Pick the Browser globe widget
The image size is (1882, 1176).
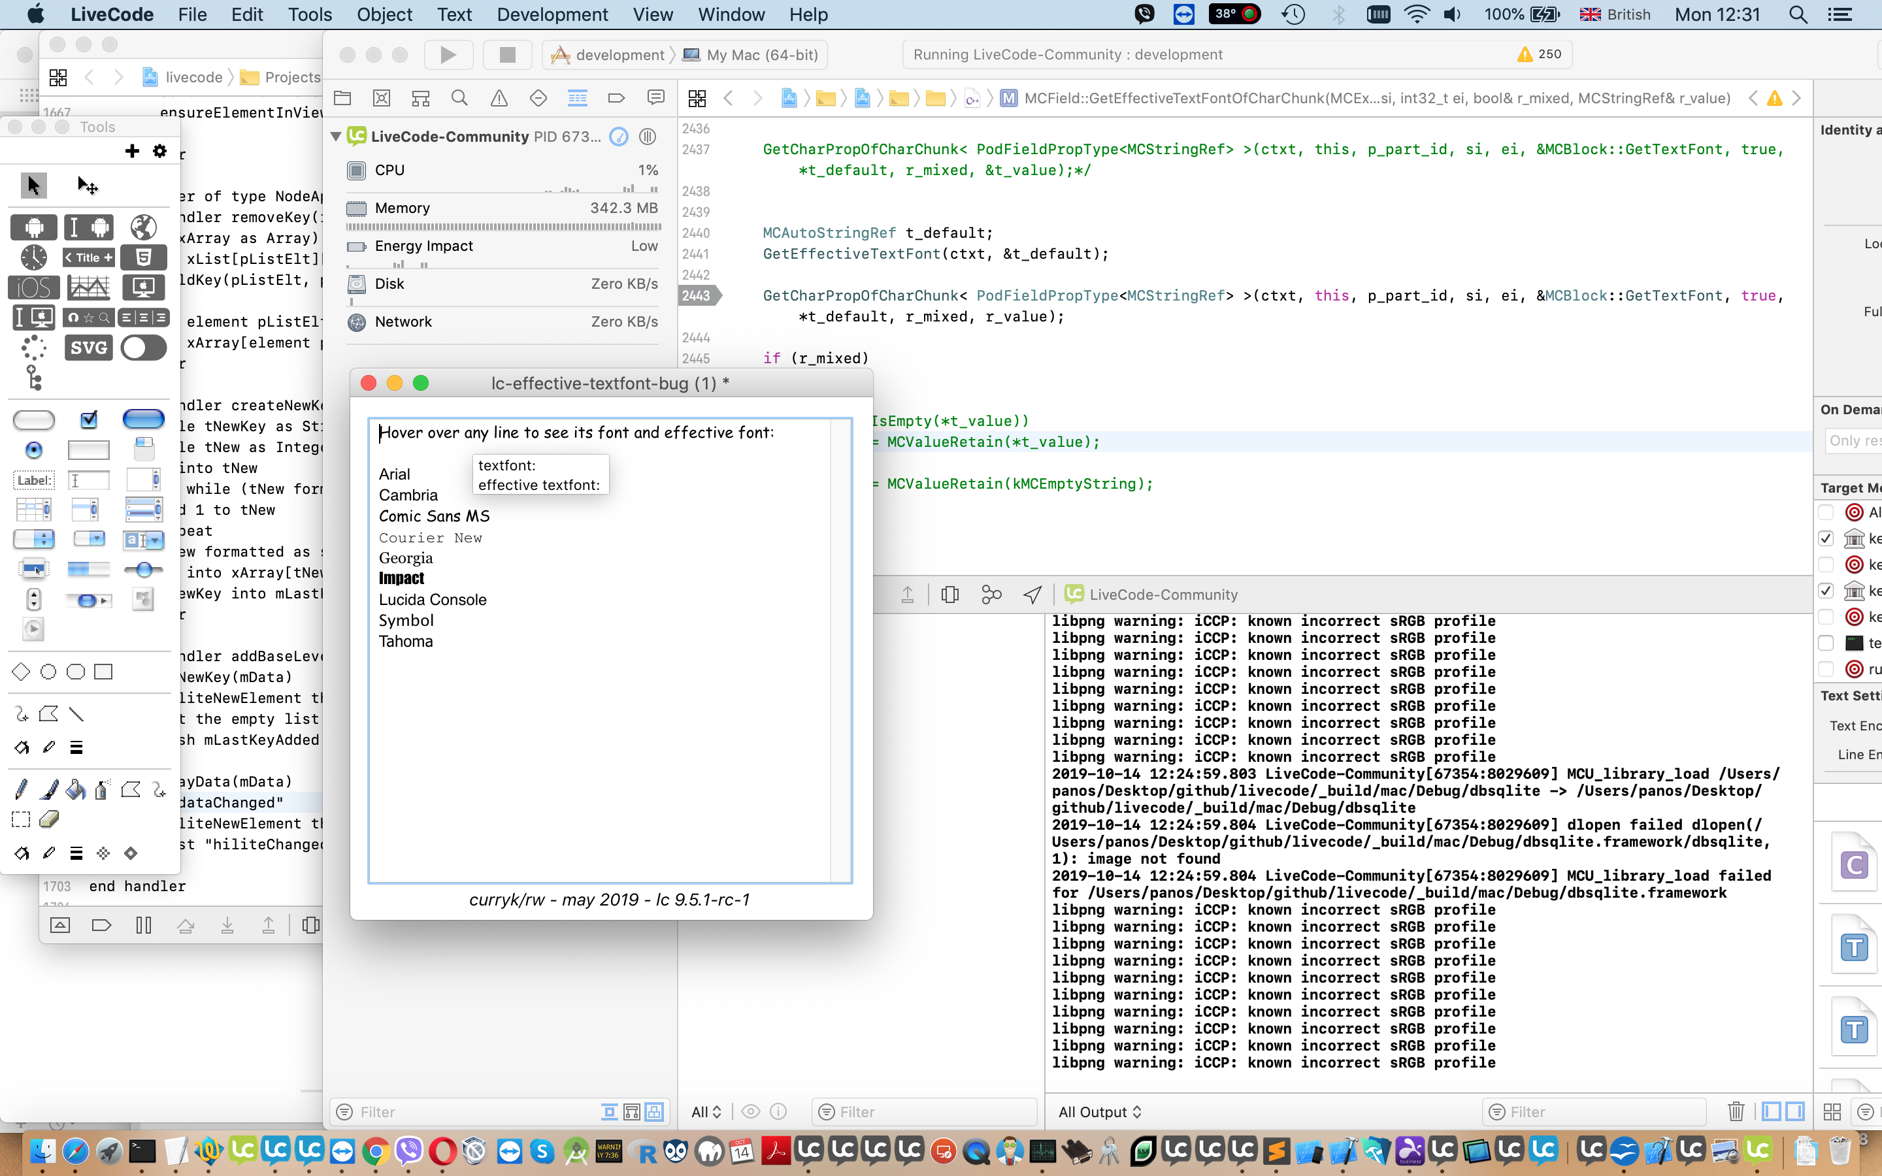pyautogui.click(x=143, y=227)
